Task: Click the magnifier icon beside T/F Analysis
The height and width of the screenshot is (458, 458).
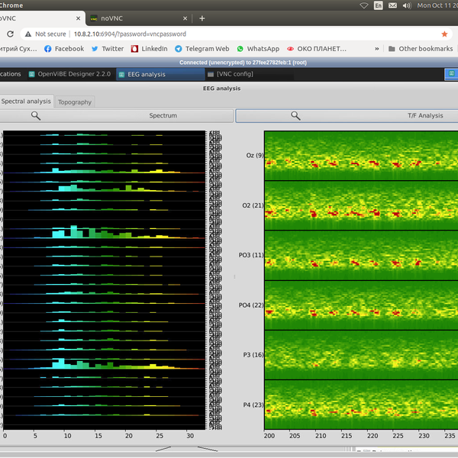Action: click(295, 116)
